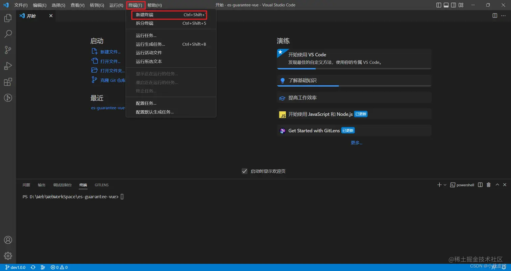Toggle bottom panel layout icon
Image resolution: width=511 pixels, height=271 pixels.
coord(446,5)
